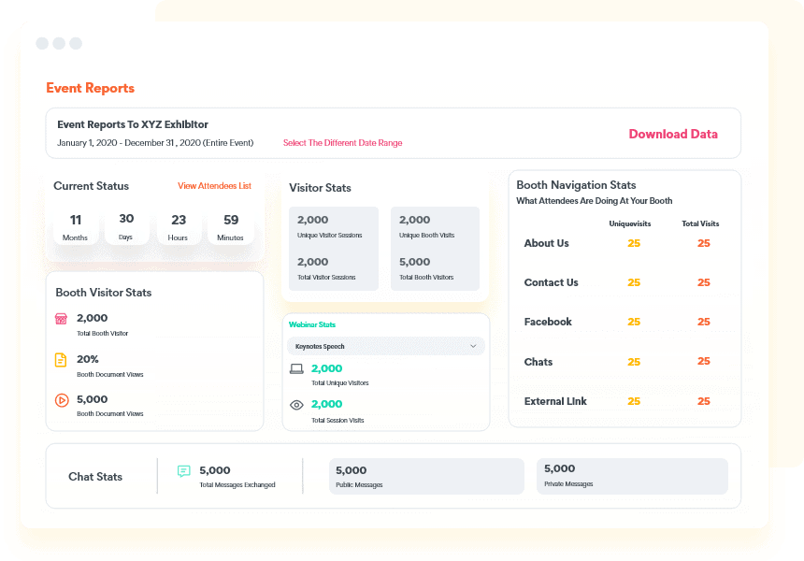Click the Total Booth Visitor store icon
Image resolution: width=804 pixels, height=561 pixels.
pyautogui.click(x=61, y=319)
